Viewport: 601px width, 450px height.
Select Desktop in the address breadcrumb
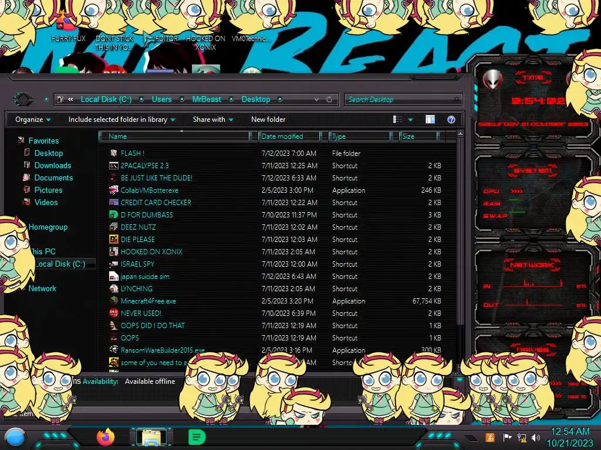[x=256, y=100]
